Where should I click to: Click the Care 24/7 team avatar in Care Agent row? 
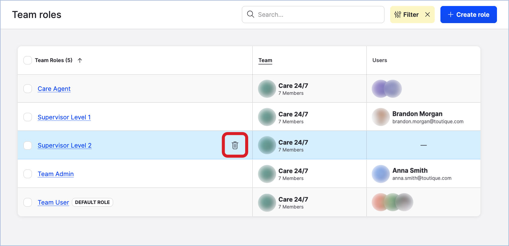tap(267, 89)
